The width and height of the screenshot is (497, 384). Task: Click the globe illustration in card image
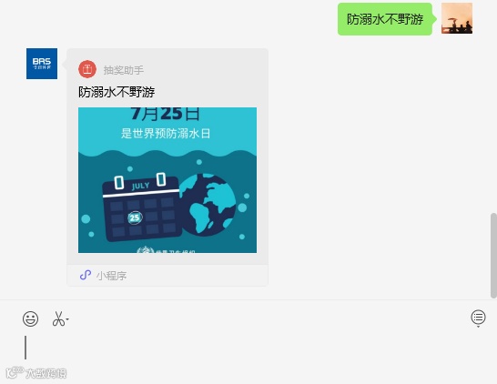(x=208, y=204)
